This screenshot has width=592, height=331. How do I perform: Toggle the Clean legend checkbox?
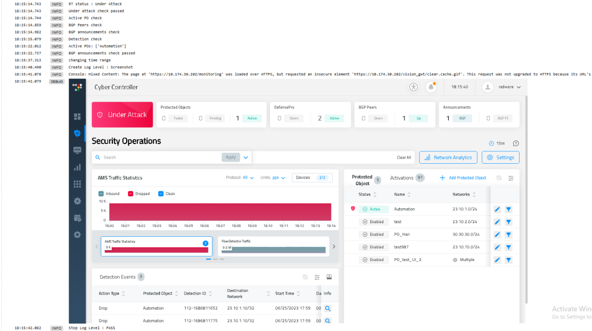[161, 194]
